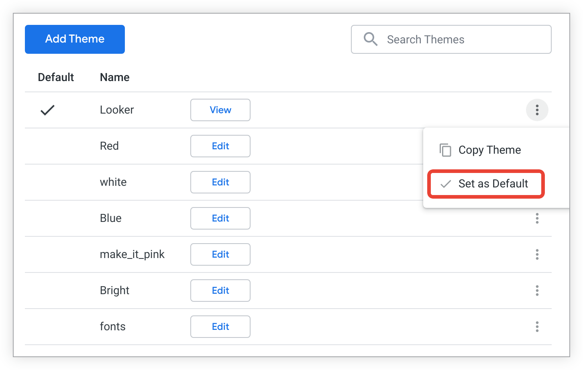Open the three-dot menu for the Looker theme
This screenshot has height=370, width=583.
(537, 110)
